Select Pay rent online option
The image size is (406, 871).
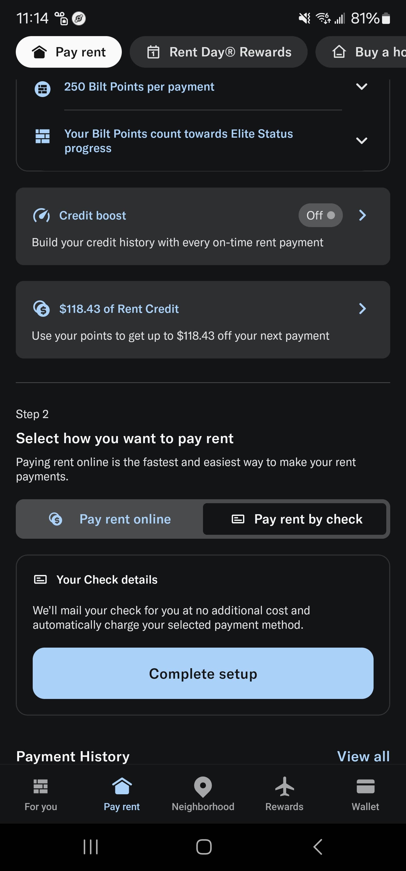pyautogui.click(x=110, y=519)
